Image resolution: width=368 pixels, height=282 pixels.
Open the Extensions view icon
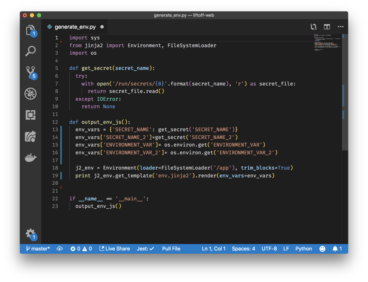point(31,115)
